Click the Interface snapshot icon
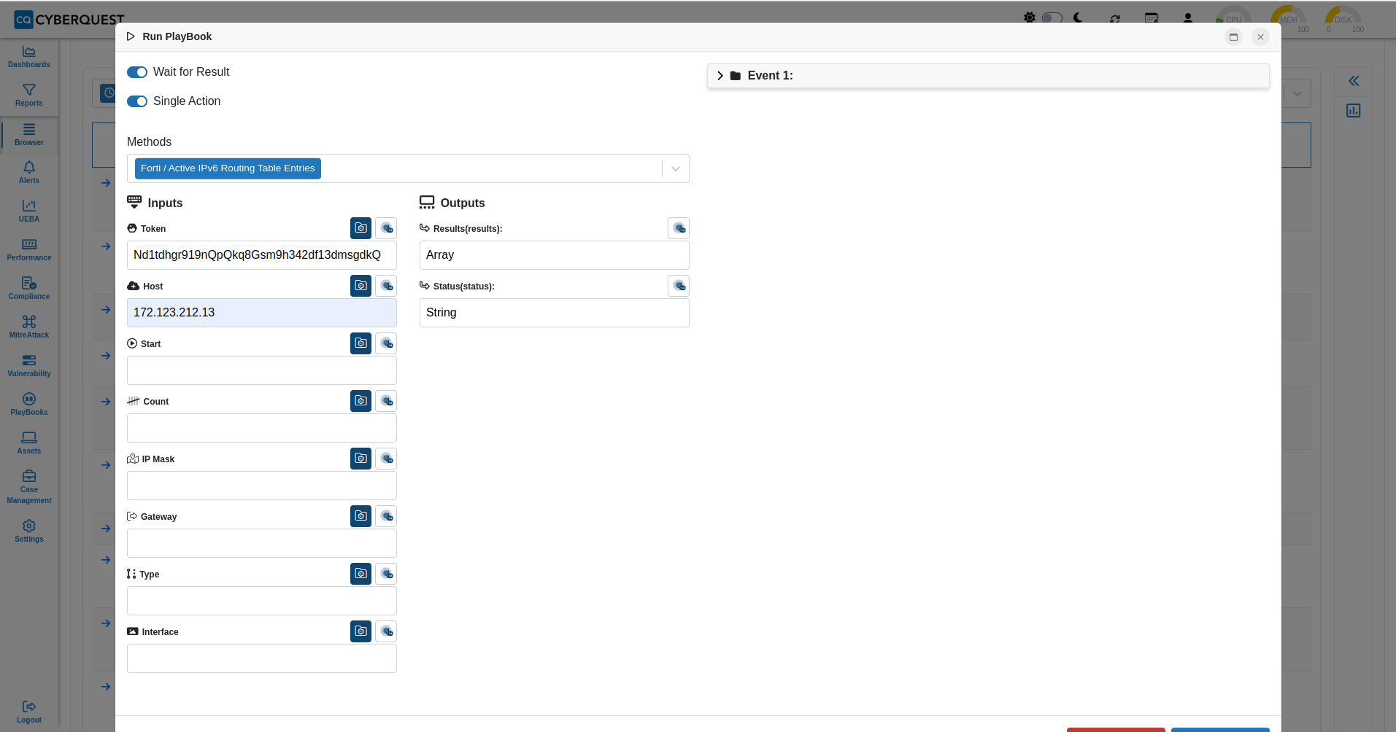This screenshot has height=732, width=1396. point(361,631)
